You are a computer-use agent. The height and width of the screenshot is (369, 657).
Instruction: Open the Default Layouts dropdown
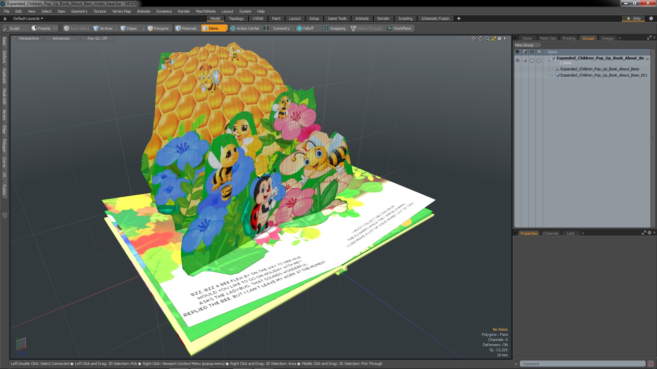pos(28,18)
